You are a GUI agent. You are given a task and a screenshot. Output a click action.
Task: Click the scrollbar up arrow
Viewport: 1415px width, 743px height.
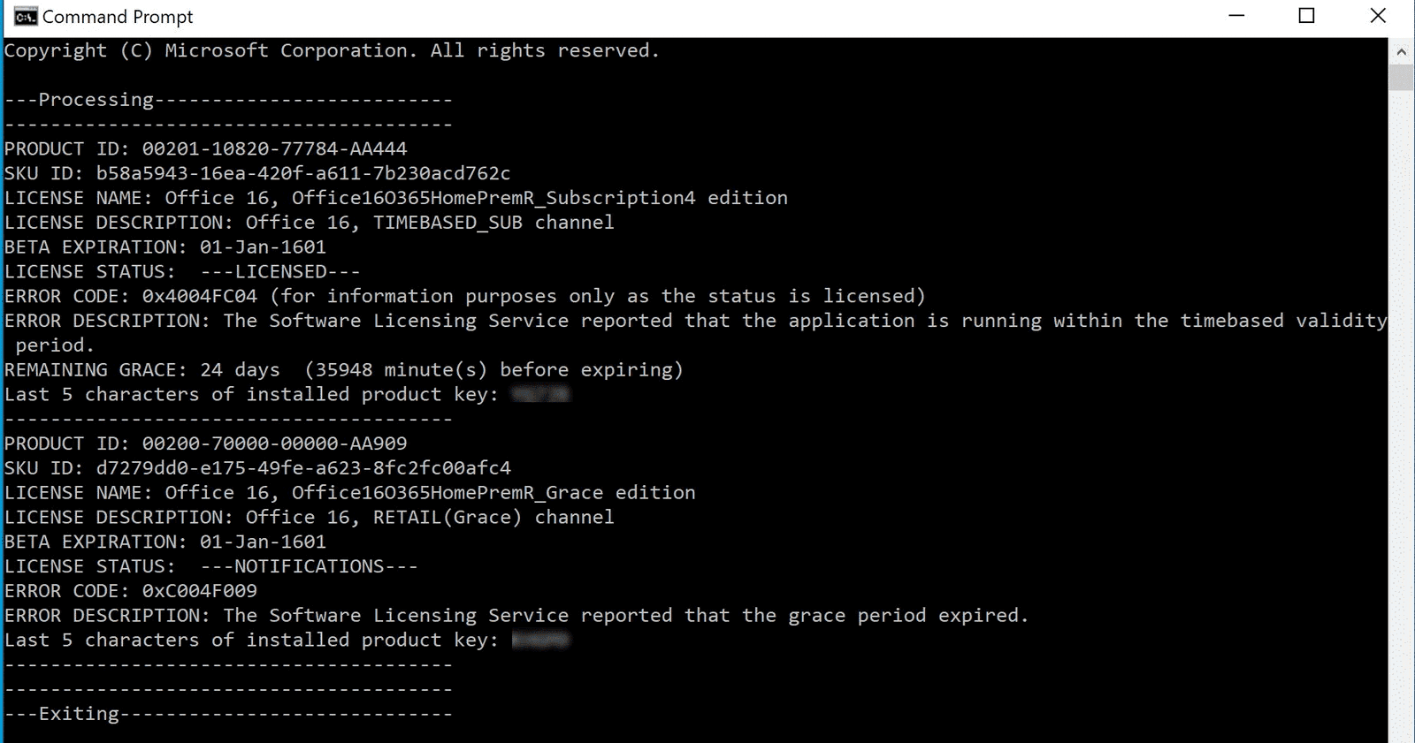point(1401,52)
